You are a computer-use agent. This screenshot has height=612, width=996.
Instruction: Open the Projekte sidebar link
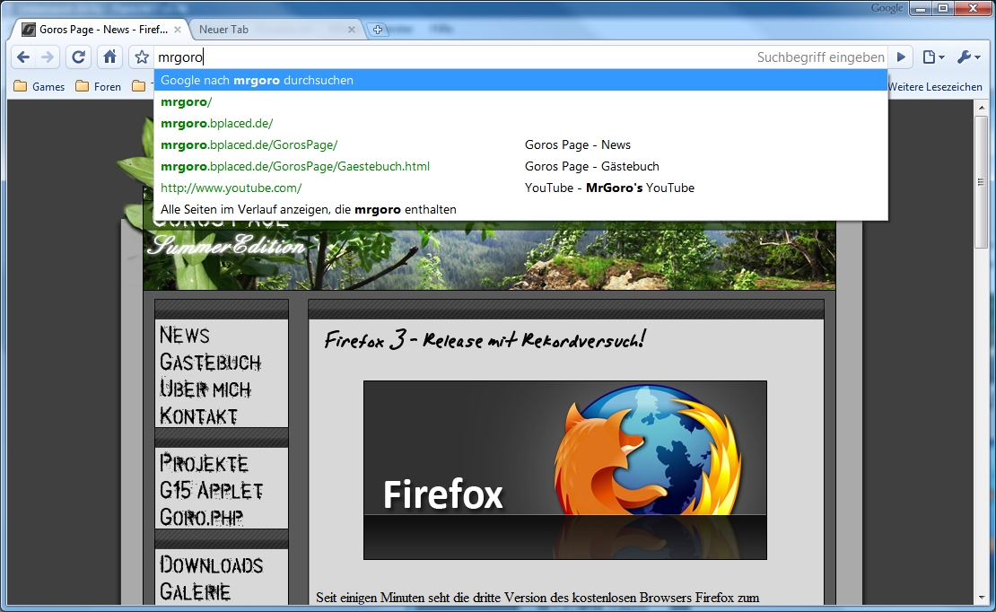tap(204, 463)
